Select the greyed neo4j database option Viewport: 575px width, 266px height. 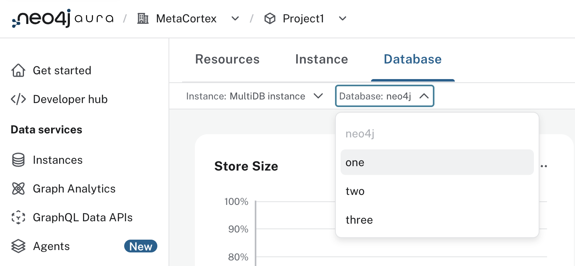[x=437, y=133]
